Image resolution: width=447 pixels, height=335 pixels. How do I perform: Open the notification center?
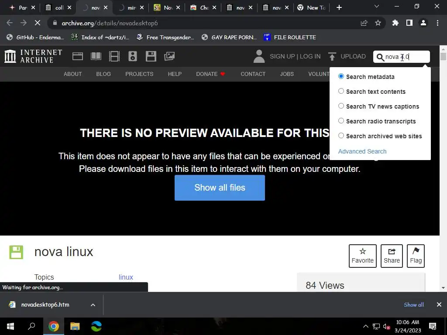tap(433, 326)
